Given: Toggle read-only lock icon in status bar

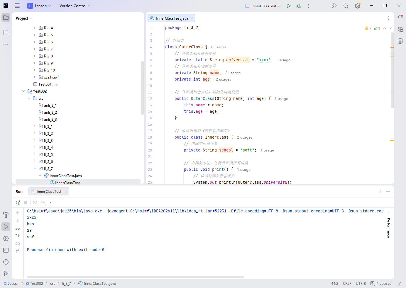Looking at the screenshot, I should [x=399, y=284].
